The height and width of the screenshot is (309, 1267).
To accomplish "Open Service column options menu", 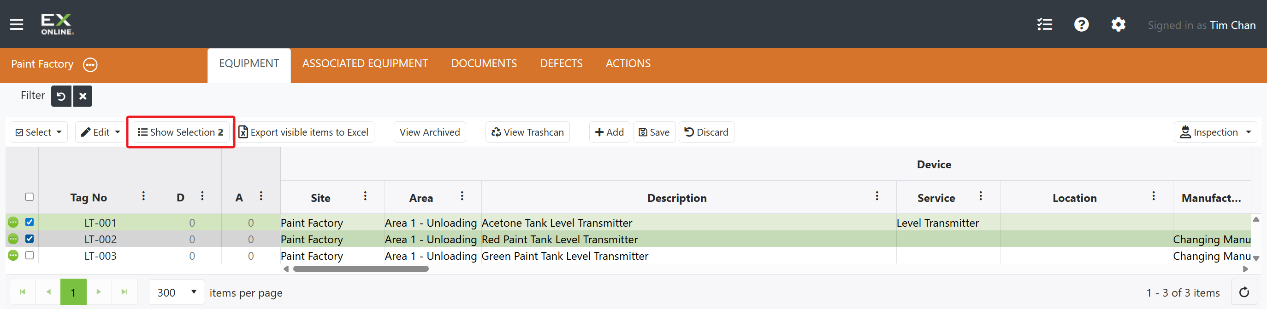I will pyautogui.click(x=980, y=196).
